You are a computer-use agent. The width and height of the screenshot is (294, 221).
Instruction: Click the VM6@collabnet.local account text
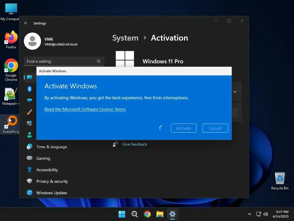pyautogui.click(x=61, y=44)
